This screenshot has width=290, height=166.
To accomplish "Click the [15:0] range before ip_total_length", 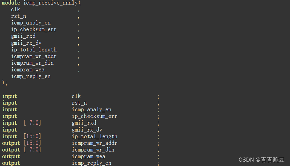I will point(33,136).
